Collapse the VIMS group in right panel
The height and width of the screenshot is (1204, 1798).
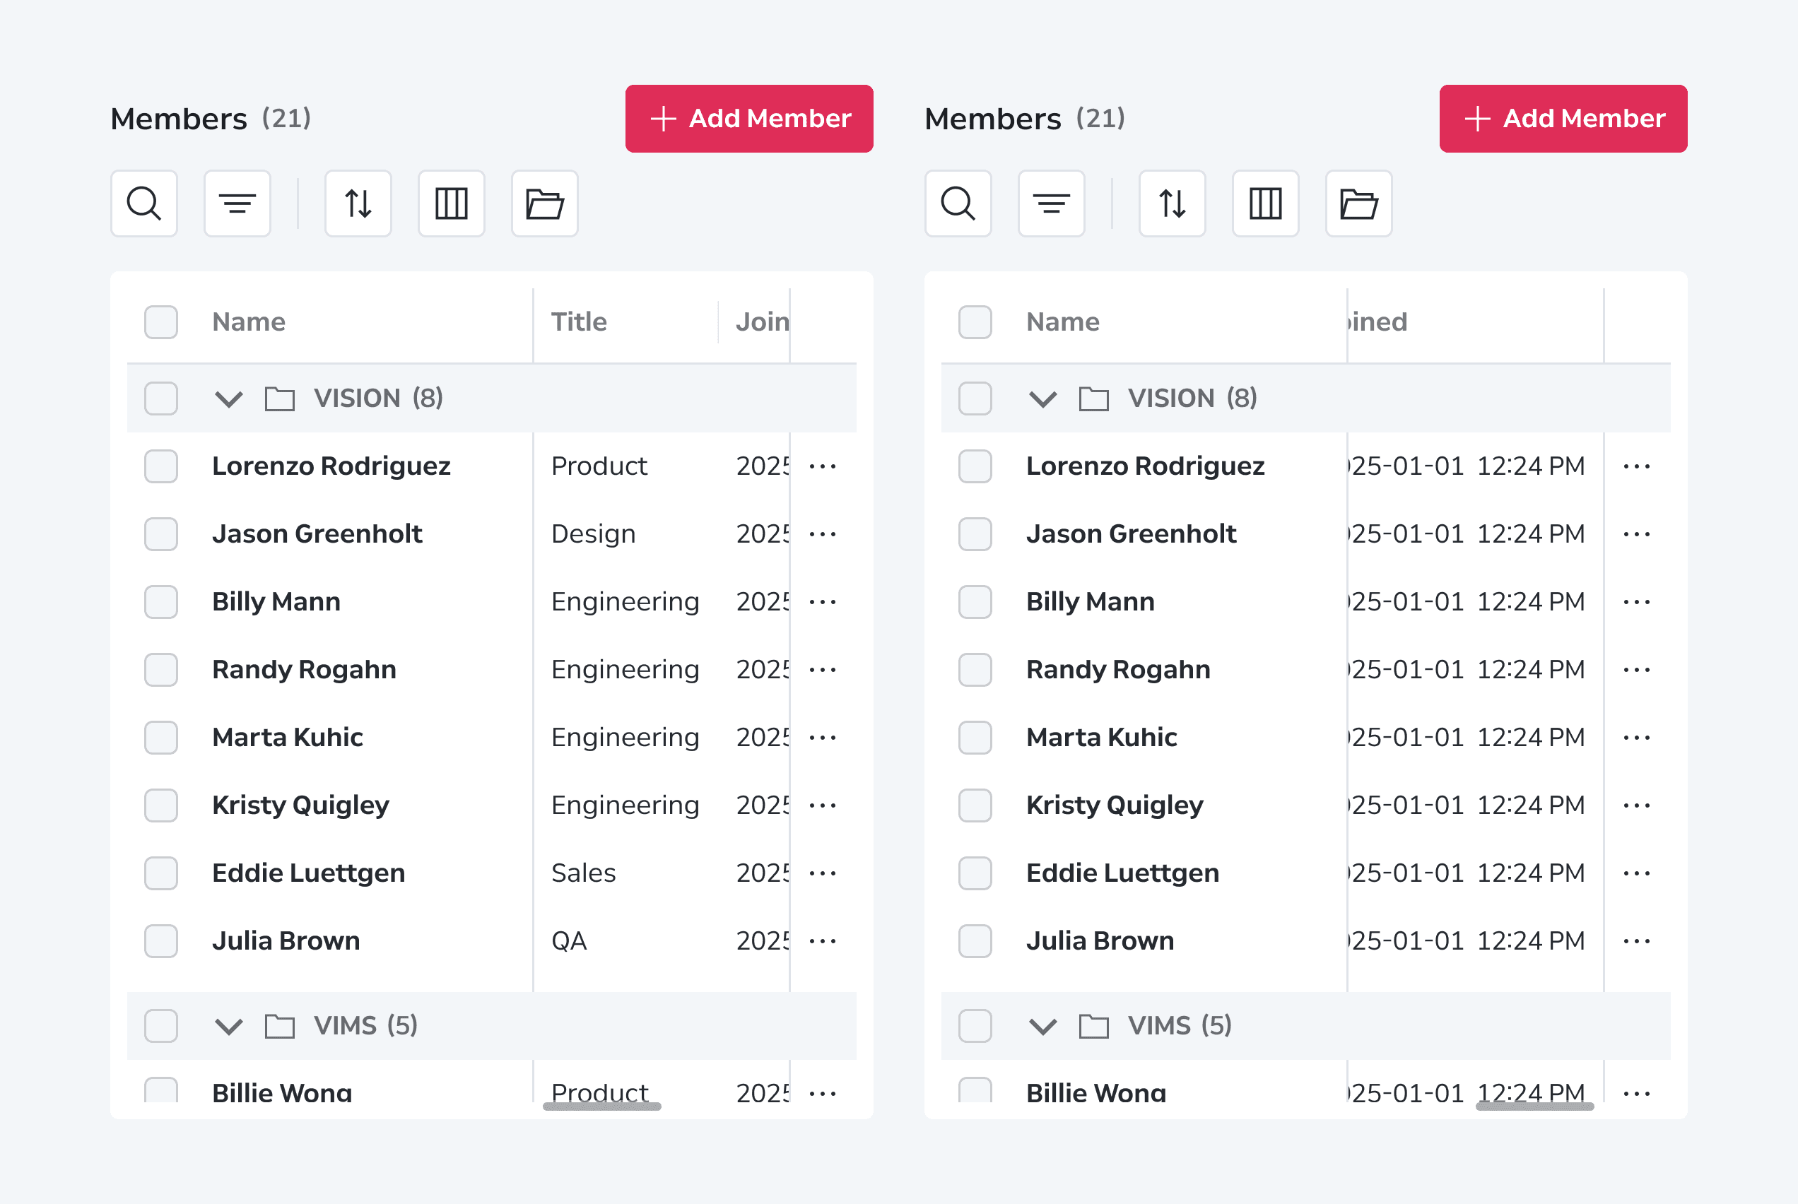pos(1043,1027)
